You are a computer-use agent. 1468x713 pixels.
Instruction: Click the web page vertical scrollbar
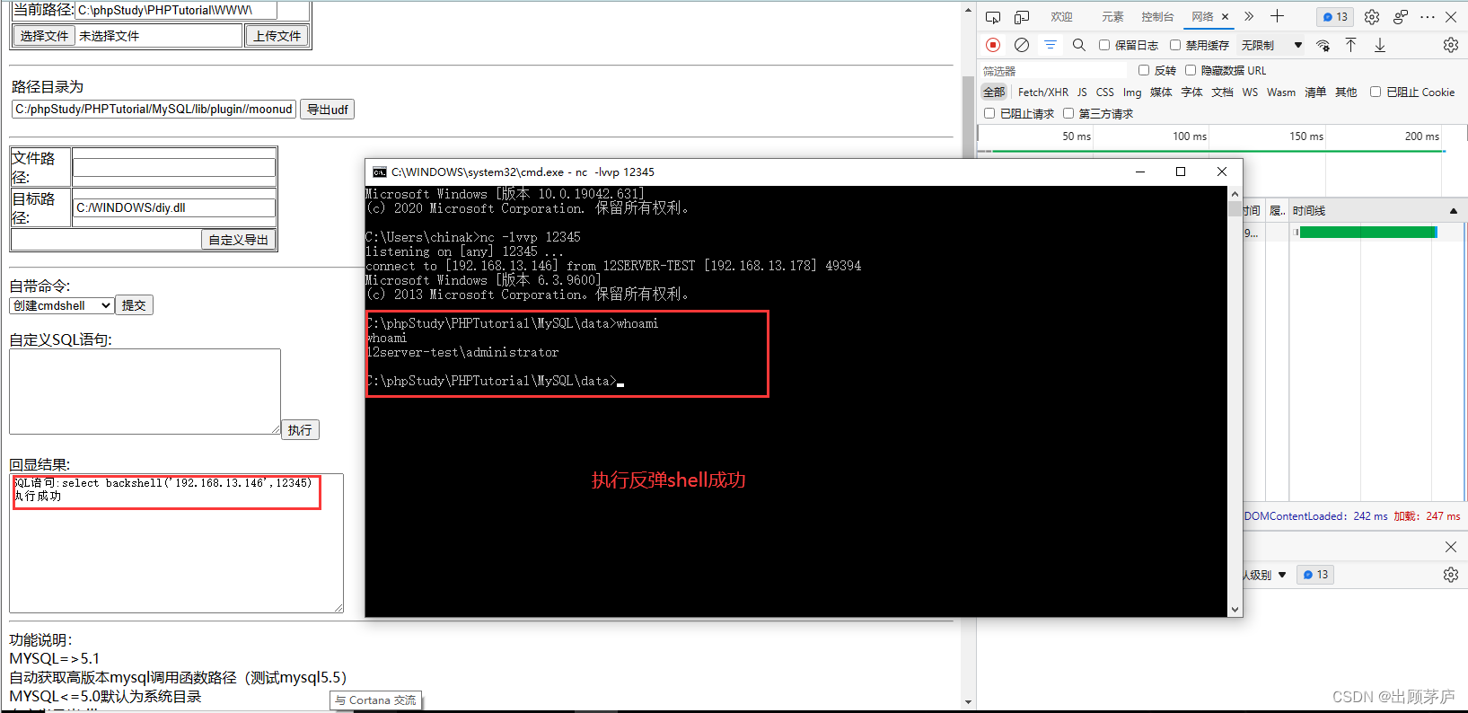point(968,356)
